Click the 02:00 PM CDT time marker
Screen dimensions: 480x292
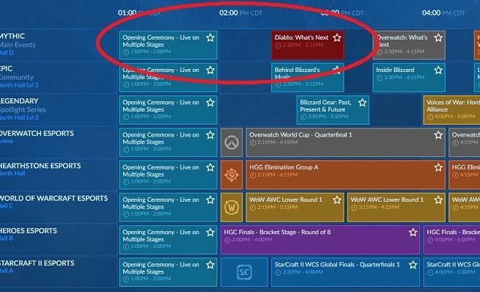[241, 13]
